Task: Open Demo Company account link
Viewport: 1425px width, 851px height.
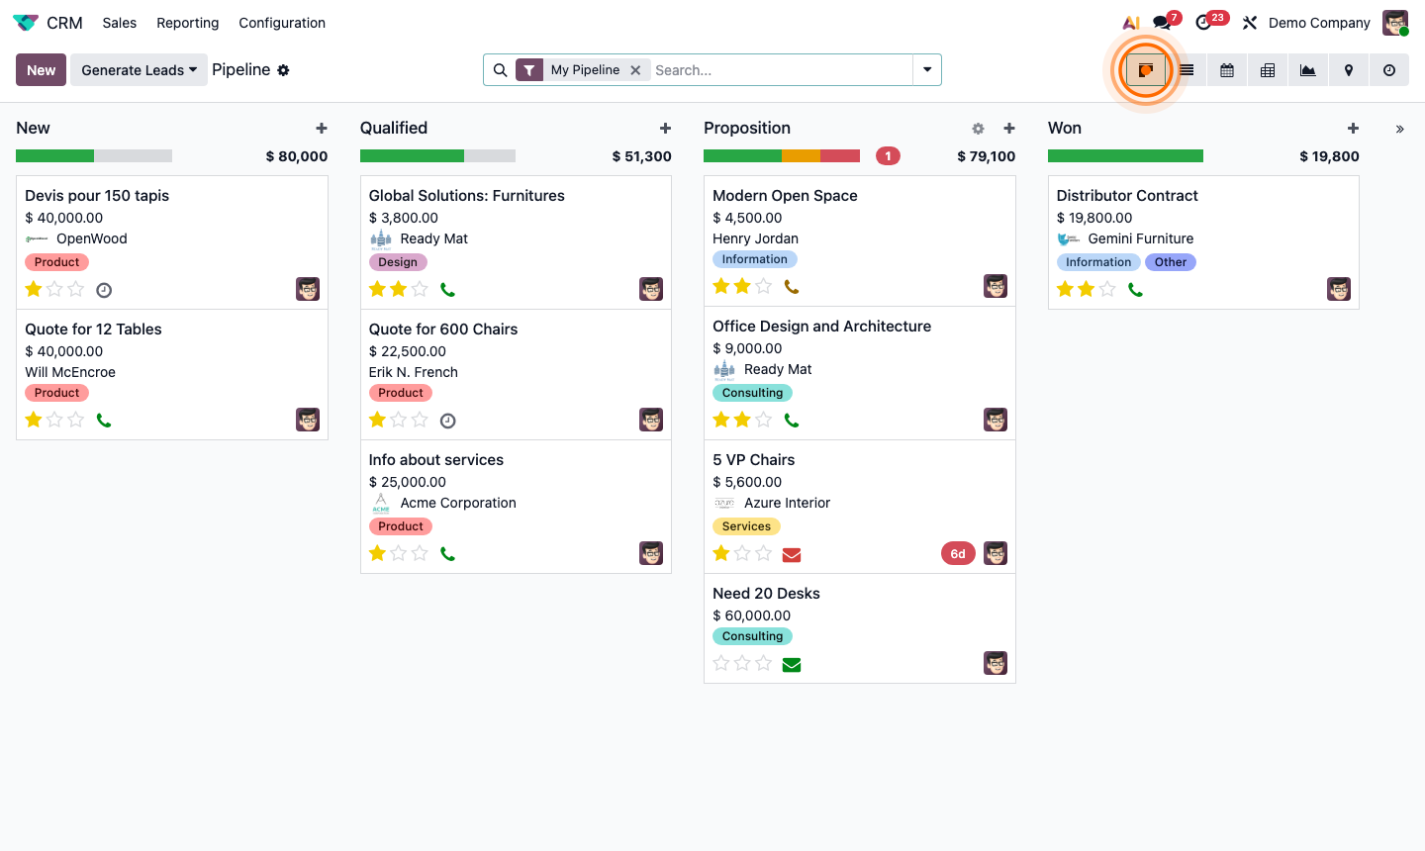Action: pyautogui.click(x=1319, y=22)
